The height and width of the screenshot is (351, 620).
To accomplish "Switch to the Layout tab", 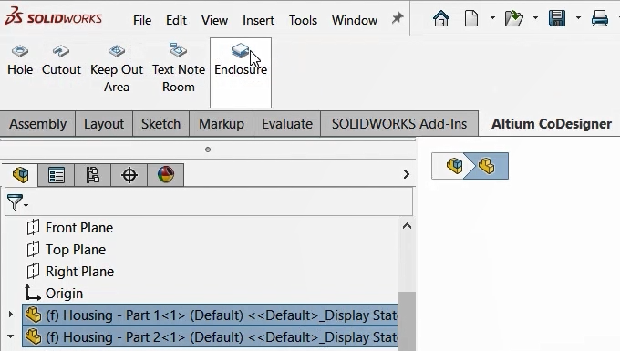I will click(x=104, y=124).
